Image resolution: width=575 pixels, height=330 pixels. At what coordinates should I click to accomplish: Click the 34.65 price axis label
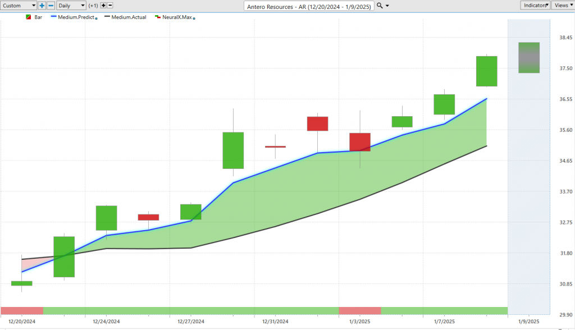565,161
